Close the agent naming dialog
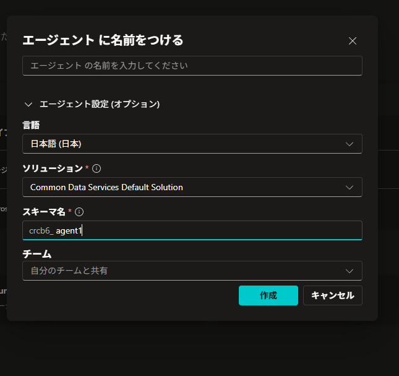The height and width of the screenshot is (376, 399). click(353, 41)
